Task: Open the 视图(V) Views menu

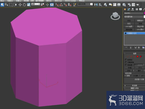Action: click(x=10, y=1)
